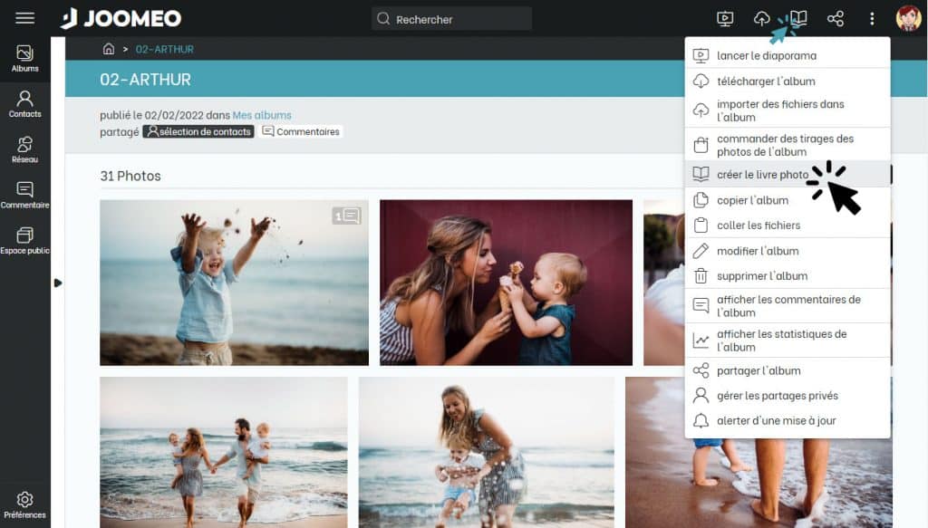Expand the sidebar with the arrow handle

pyautogui.click(x=57, y=283)
